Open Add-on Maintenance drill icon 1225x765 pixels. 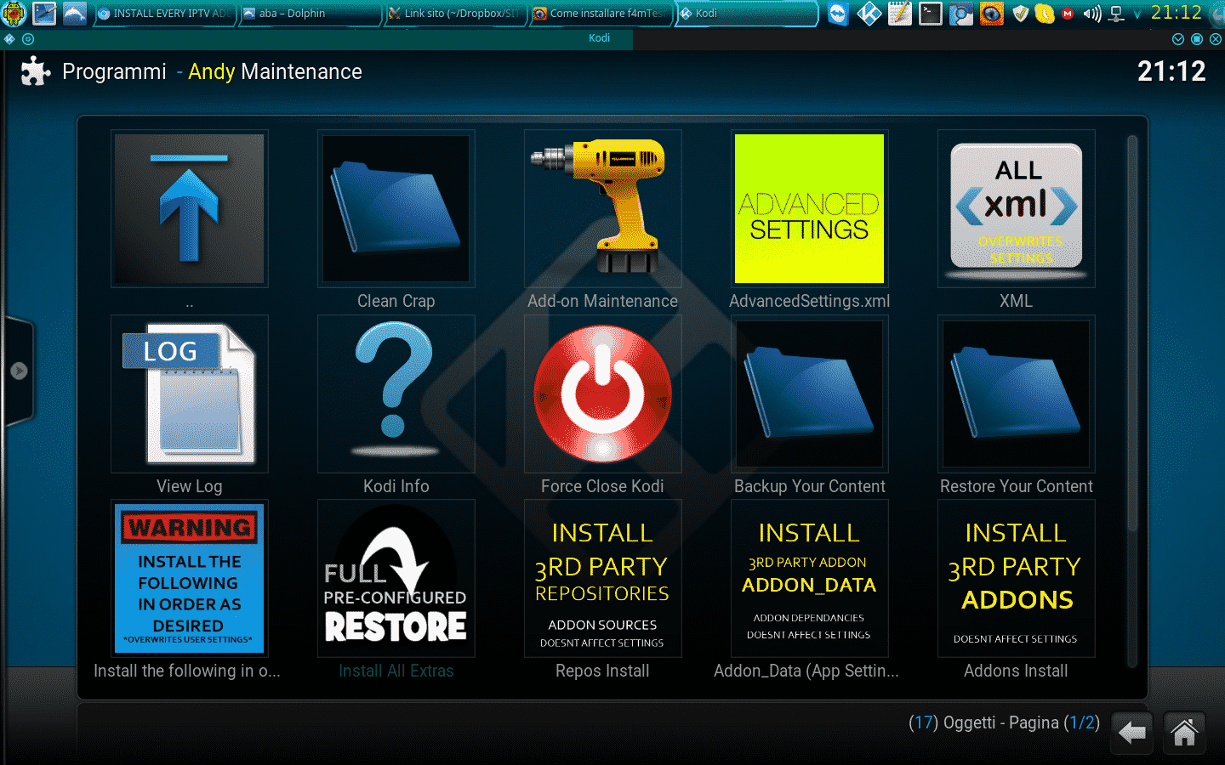click(603, 208)
